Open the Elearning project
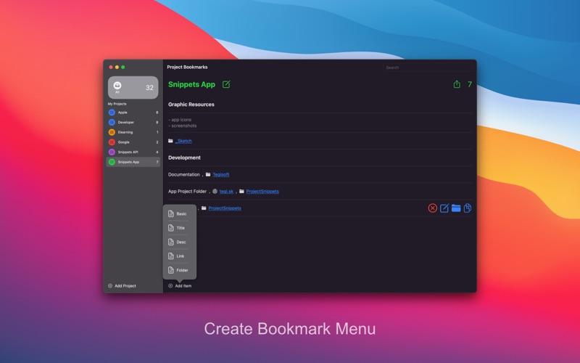This screenshot has width=580, height=363. [133, 132]
